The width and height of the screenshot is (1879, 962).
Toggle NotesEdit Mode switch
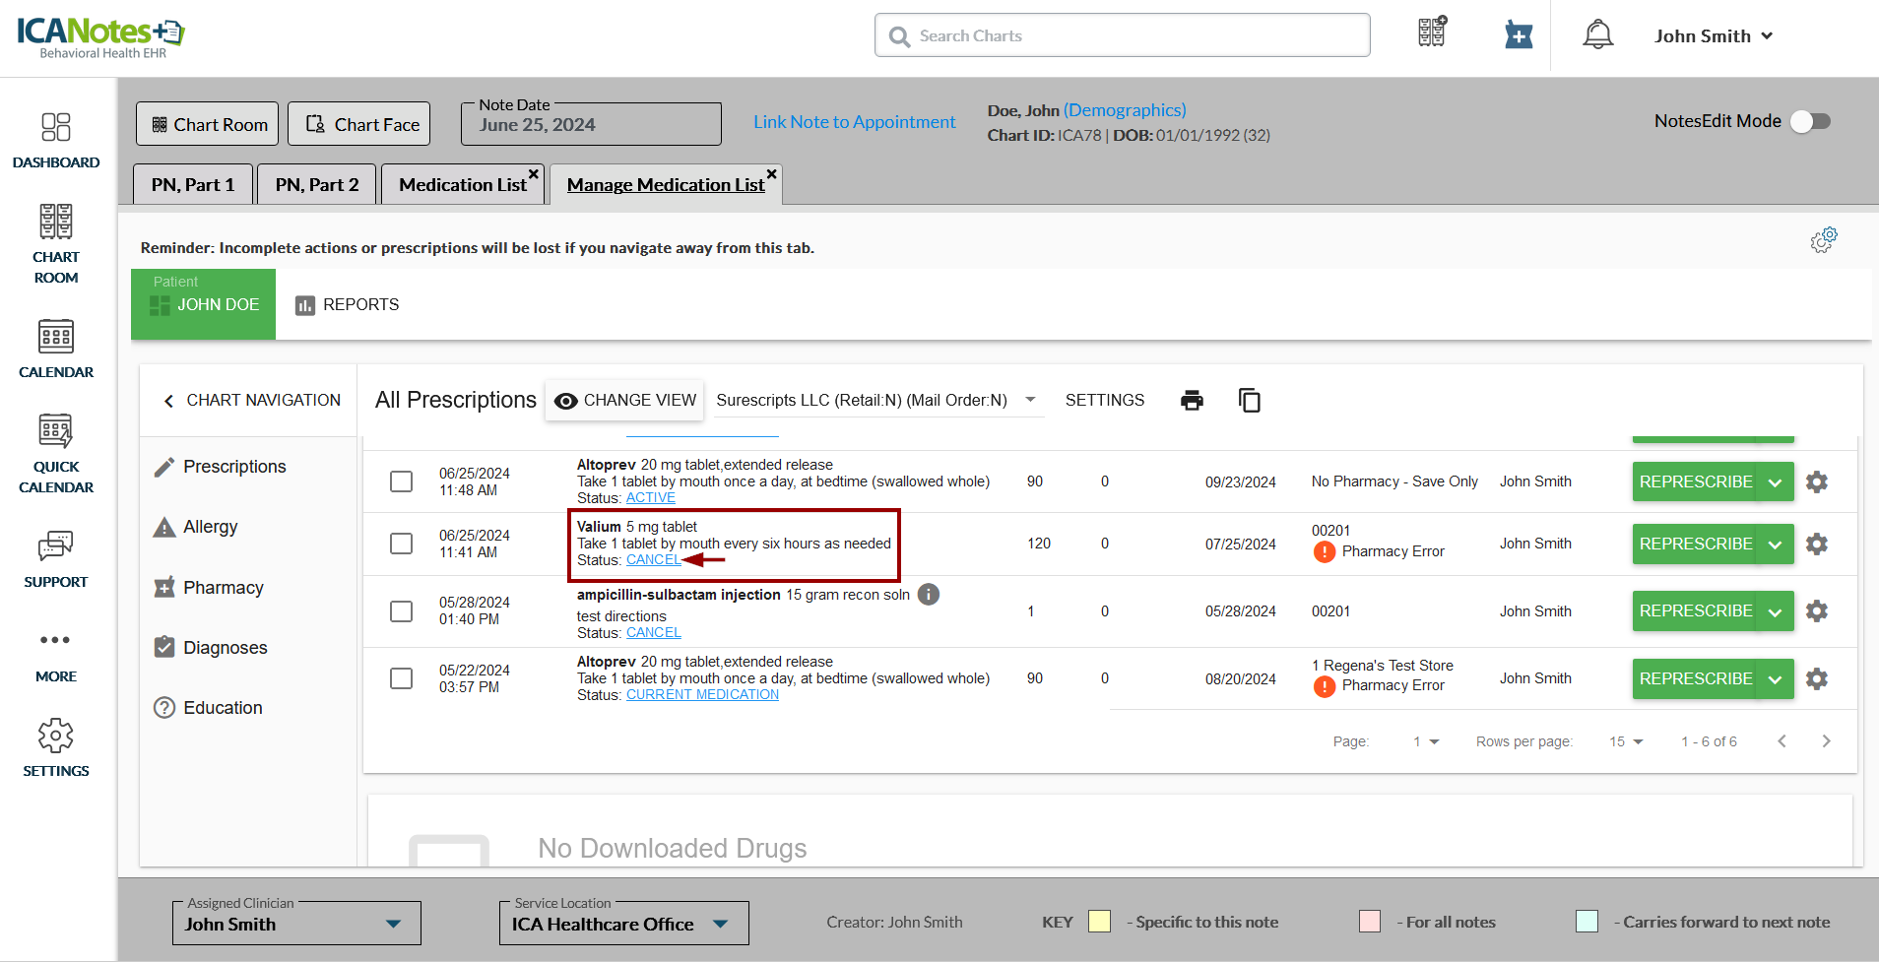(x=1810, y=121)
